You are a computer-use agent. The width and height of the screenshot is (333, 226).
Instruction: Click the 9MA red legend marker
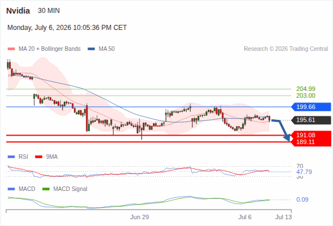(x=38, y=157)
